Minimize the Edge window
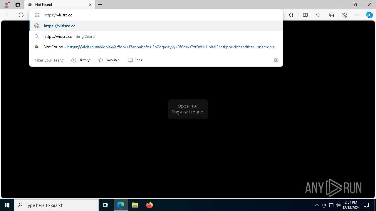Screen dimensions: 376x211 342,5
